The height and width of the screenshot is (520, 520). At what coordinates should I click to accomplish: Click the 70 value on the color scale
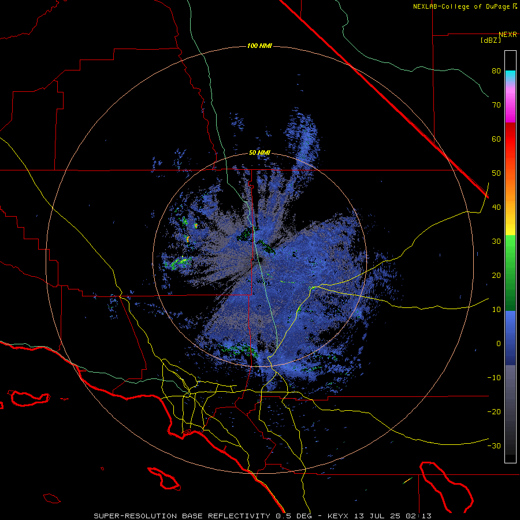(496, 105)
